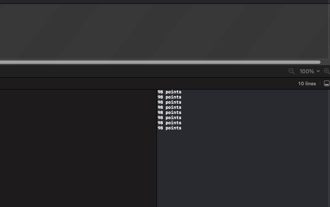Click the fourth "98 points" output line
Image resolution: width=330 pixels, height=207 pixels.
169,108
